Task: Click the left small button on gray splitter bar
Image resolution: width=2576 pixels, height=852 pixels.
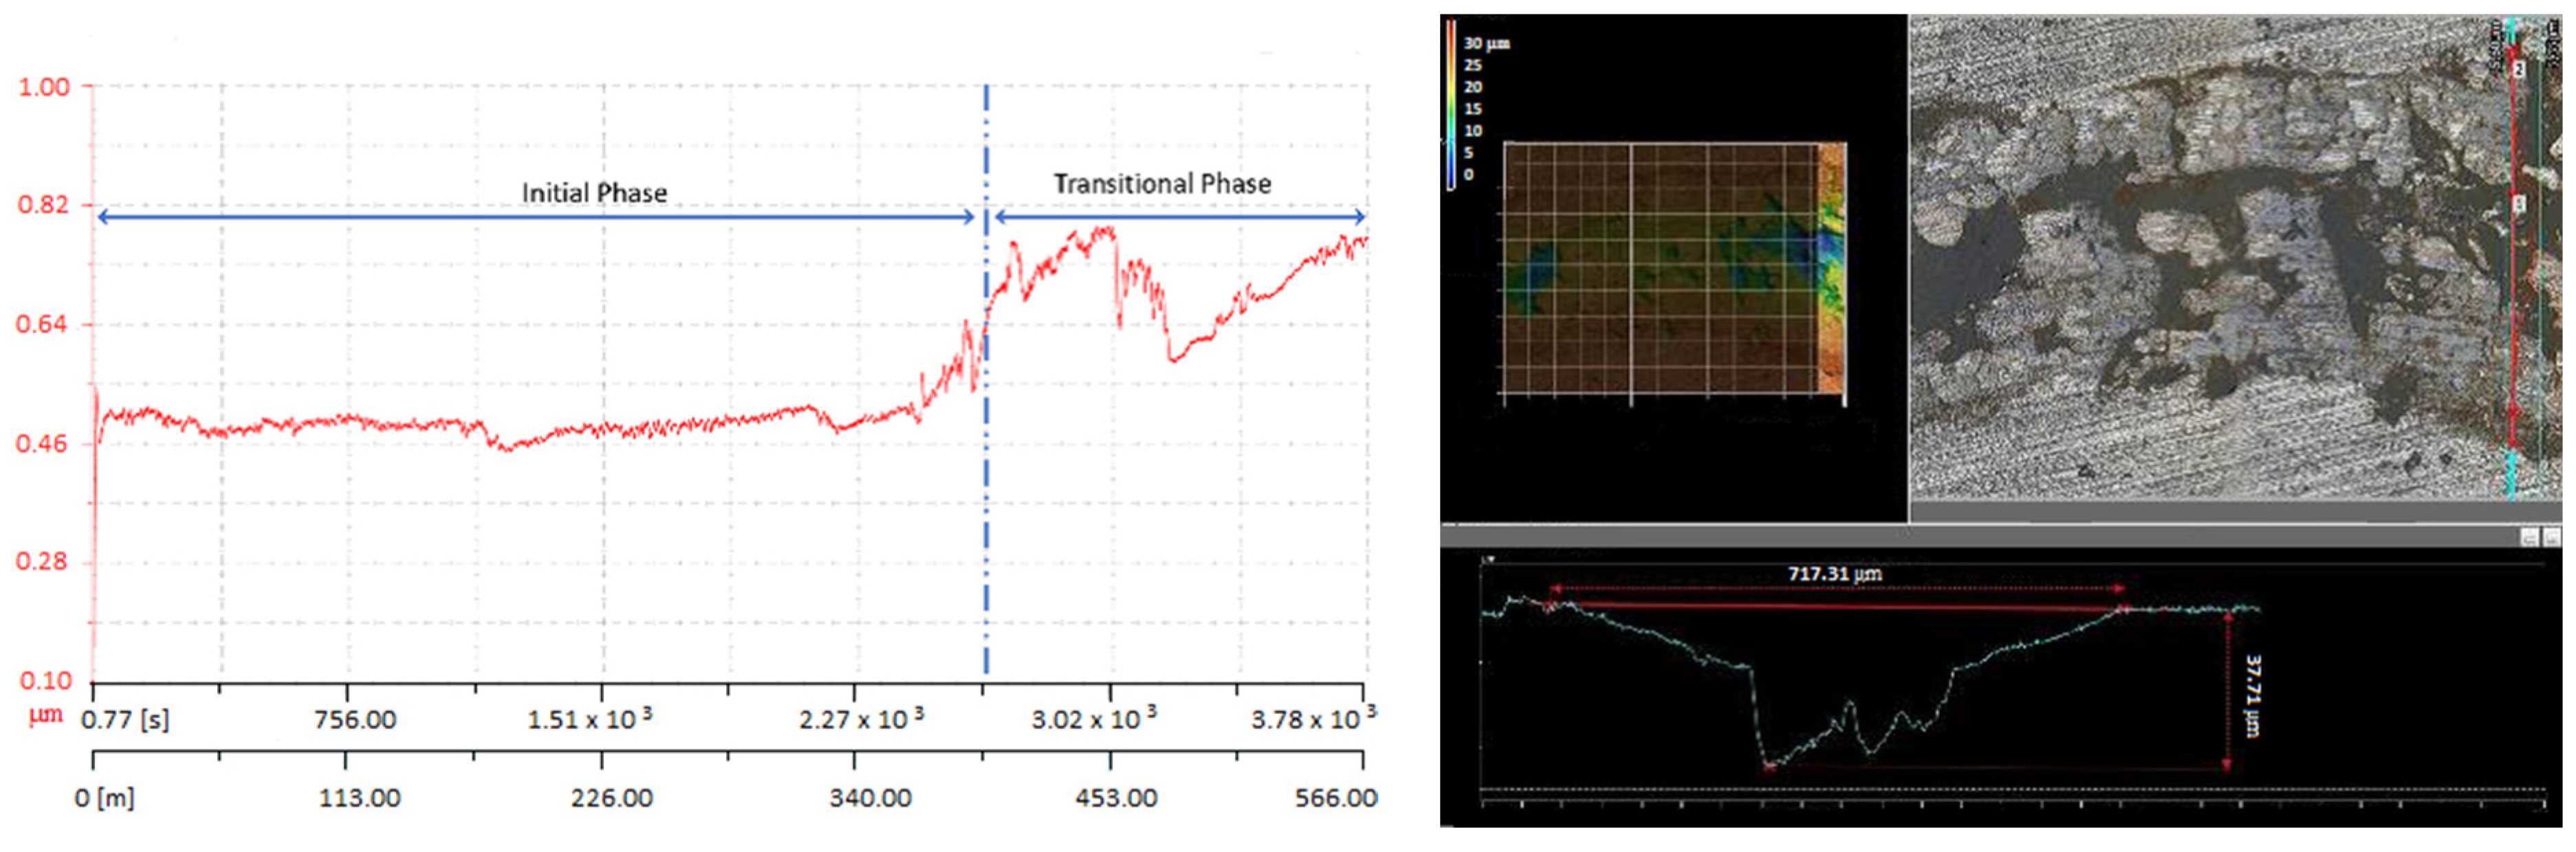Action: pos(2529,537)
